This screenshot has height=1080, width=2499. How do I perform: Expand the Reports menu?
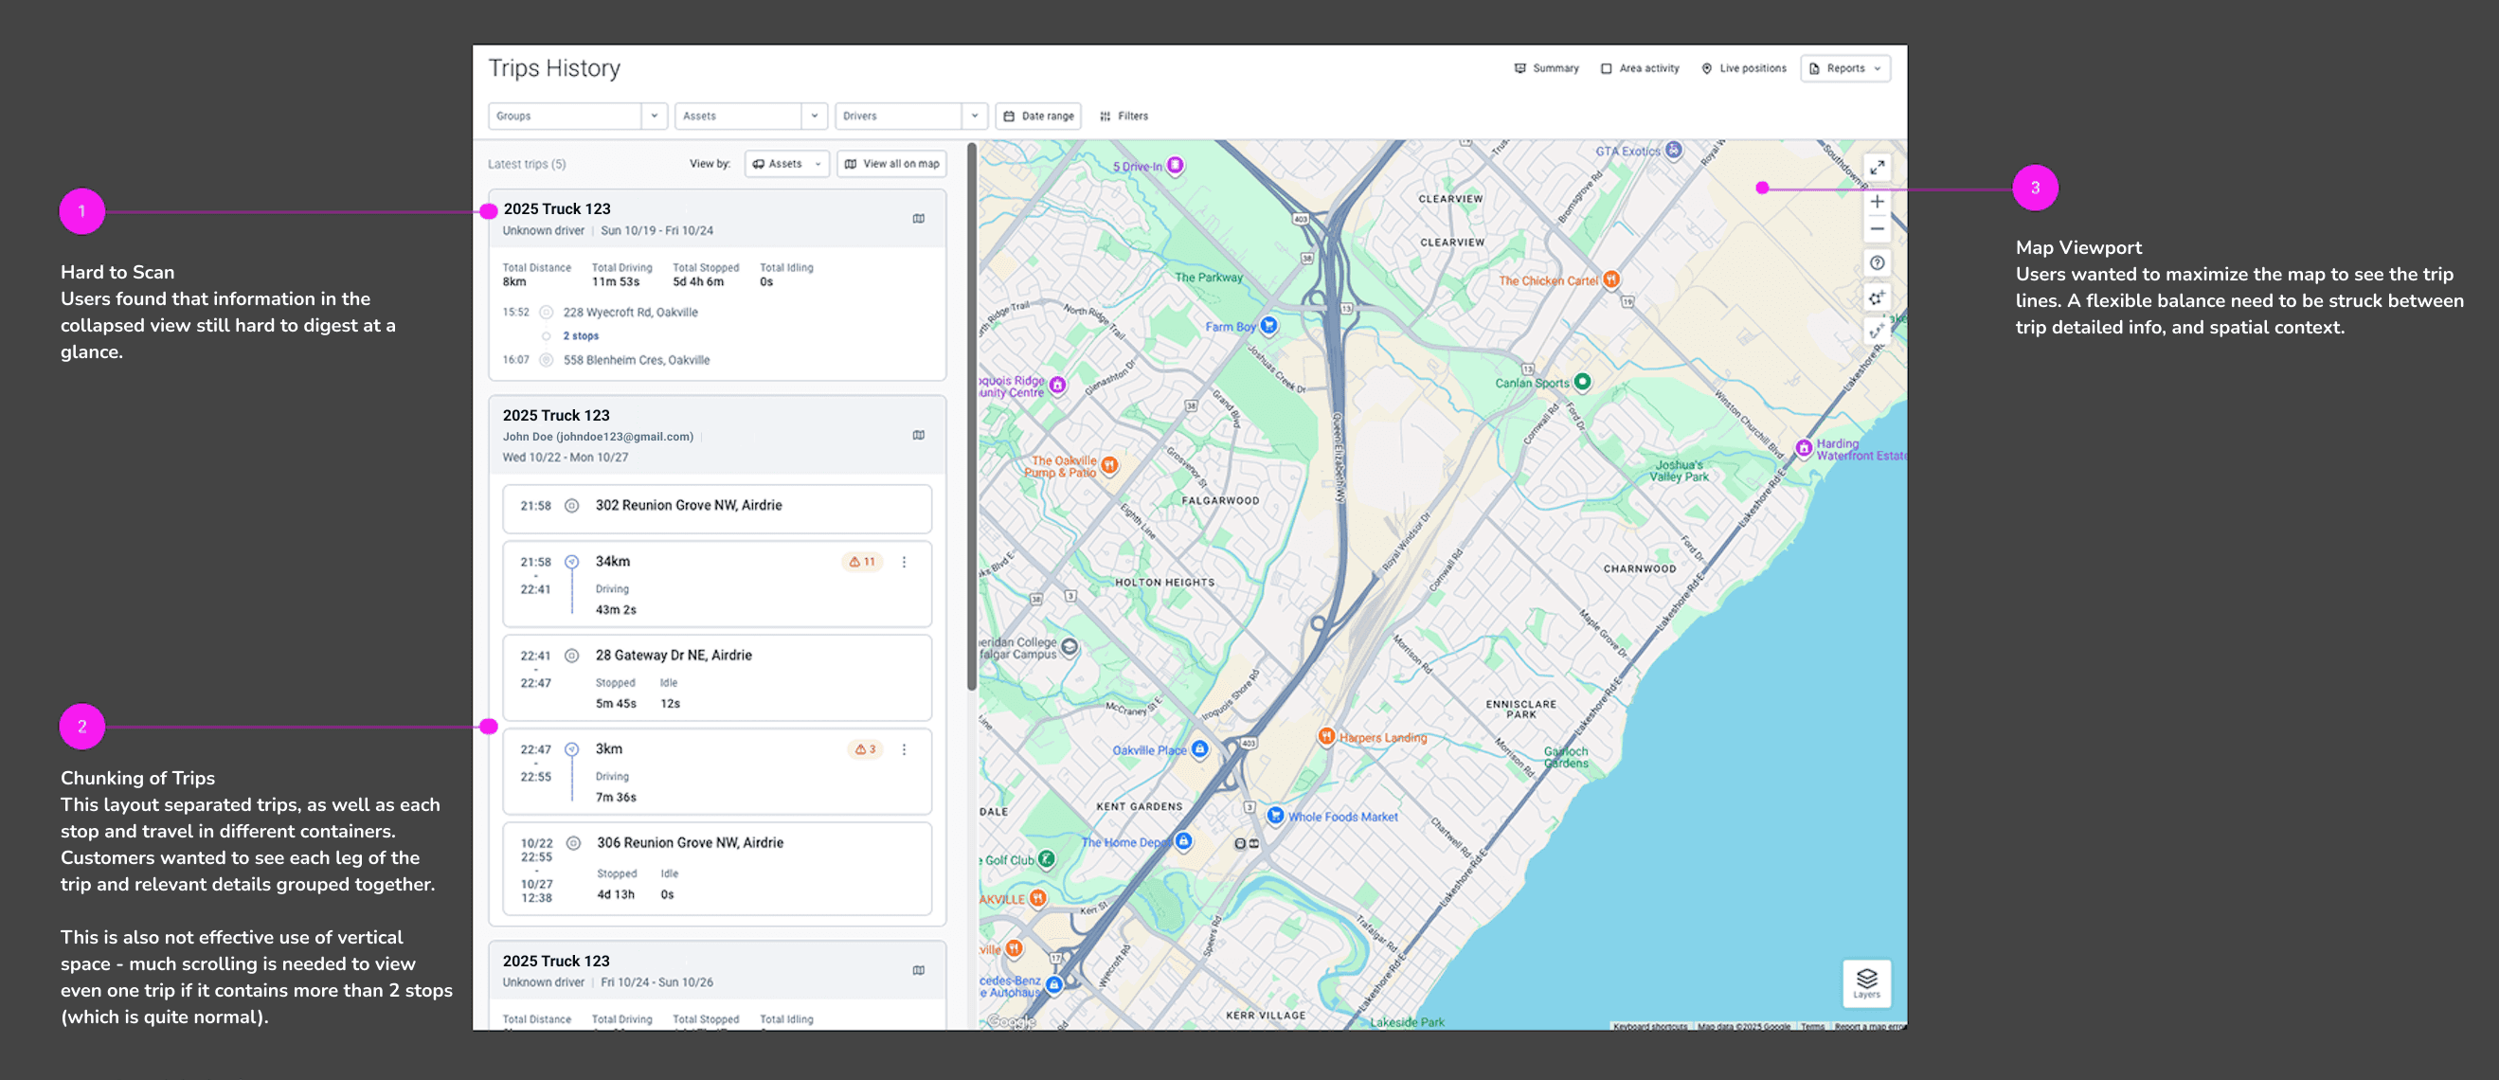point(1845,69)
